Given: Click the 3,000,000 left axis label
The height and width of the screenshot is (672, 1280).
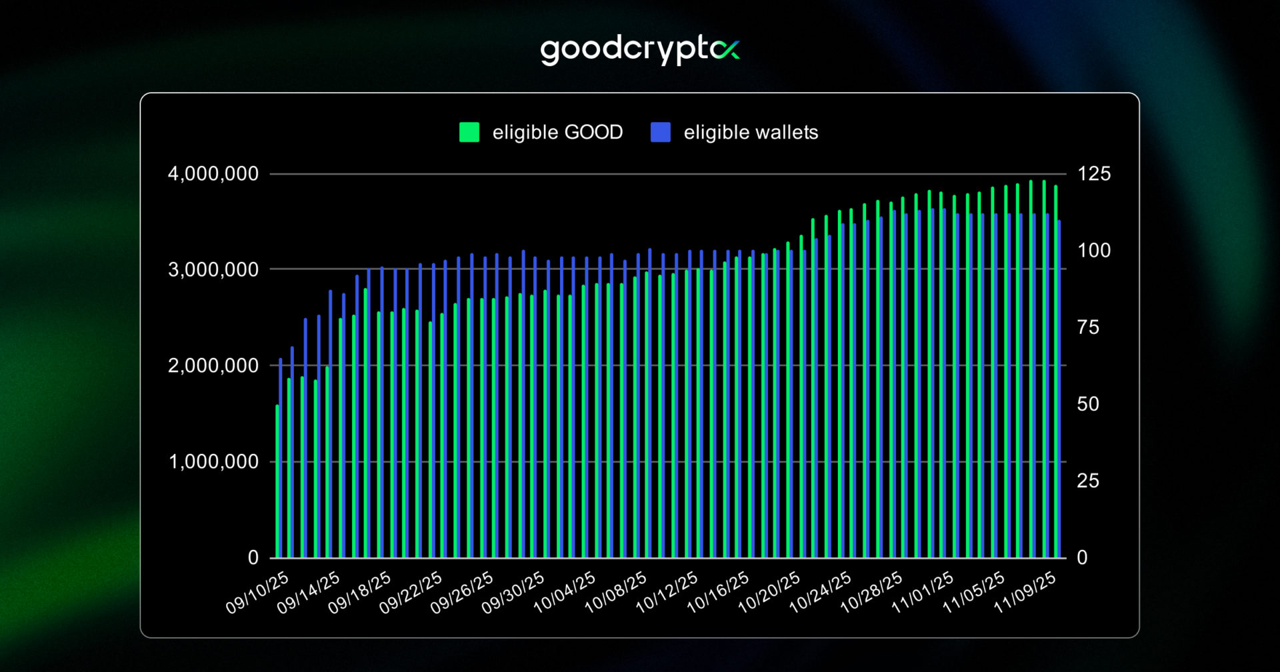Looking at the screenshot, I should click(213, 270).
